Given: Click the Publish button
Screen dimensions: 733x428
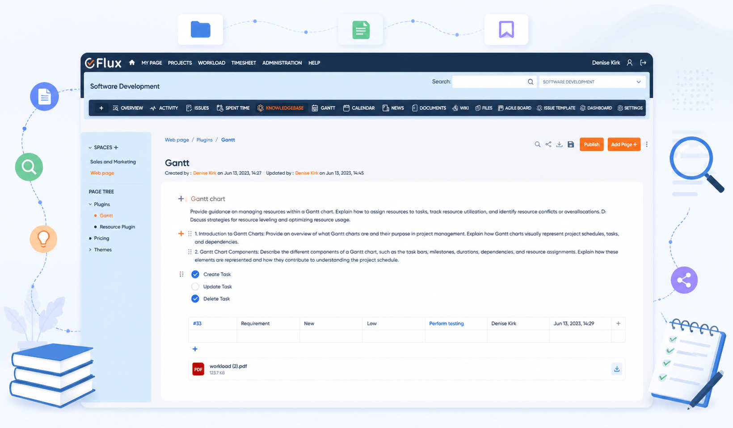Looking at the screenshot, I should (591, 144).
